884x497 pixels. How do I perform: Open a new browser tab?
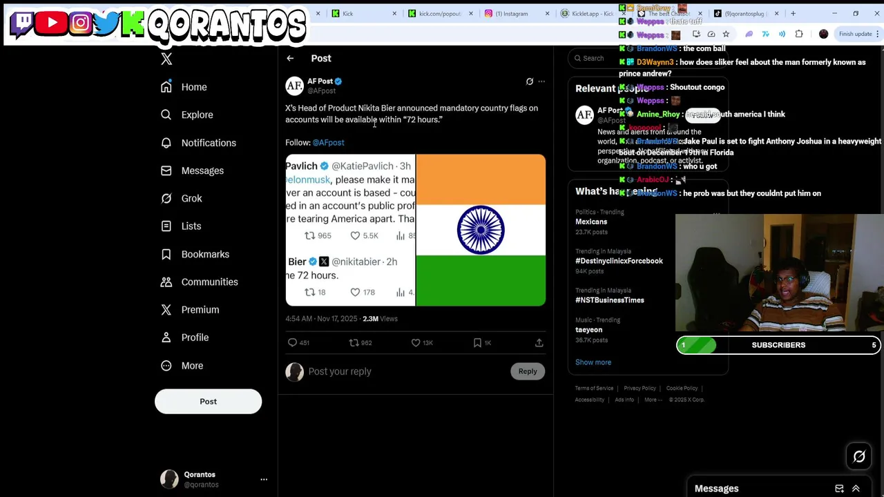pos(793,13)
